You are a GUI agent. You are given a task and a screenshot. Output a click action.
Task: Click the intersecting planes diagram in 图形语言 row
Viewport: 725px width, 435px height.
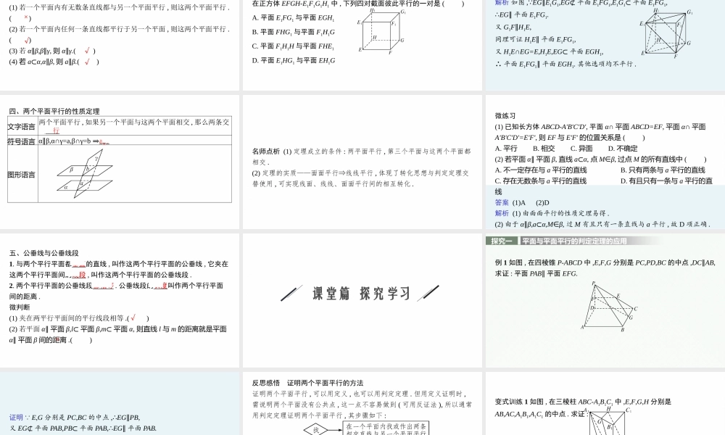[80, 175]
